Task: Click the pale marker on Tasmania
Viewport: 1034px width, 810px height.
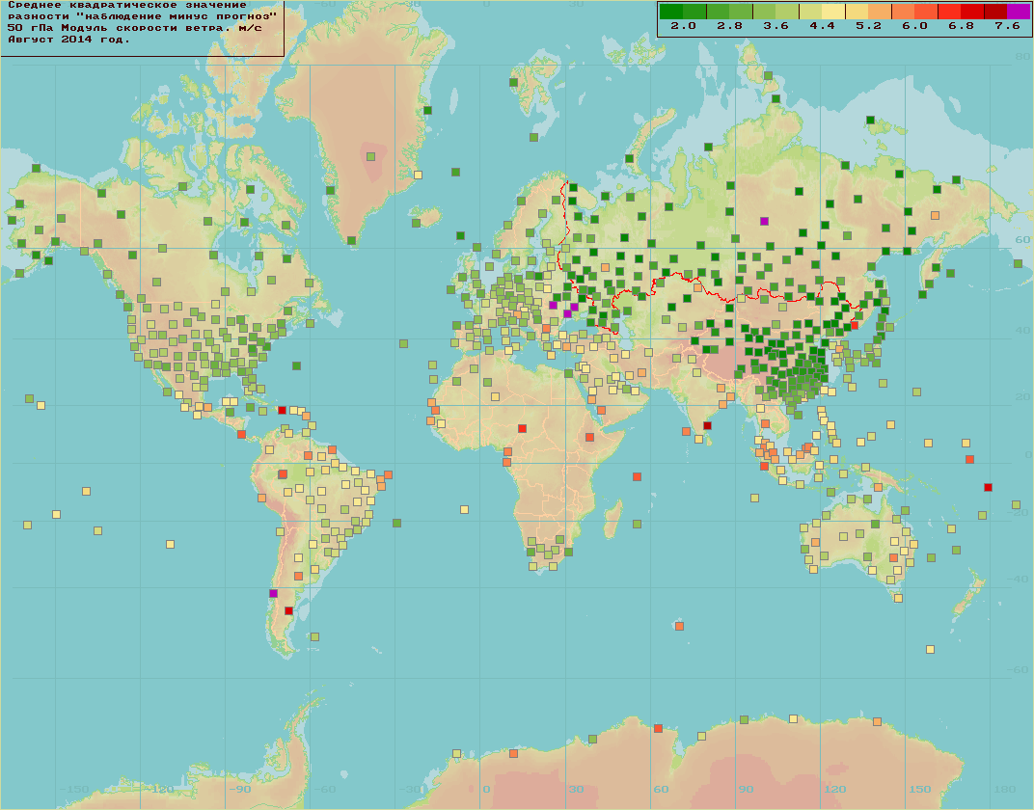Action: point(898,599)
